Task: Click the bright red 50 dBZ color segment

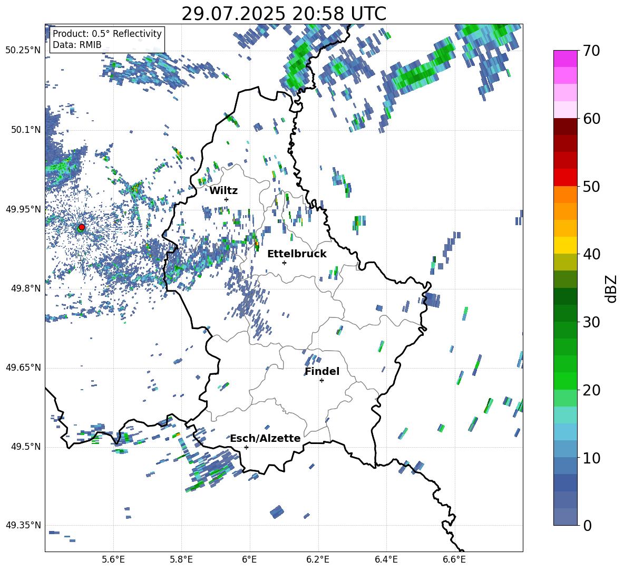Action: (565, 178)
